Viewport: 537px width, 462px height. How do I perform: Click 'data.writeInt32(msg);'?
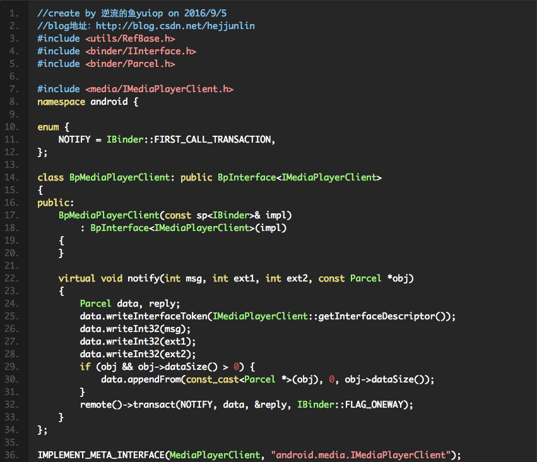[135, 329]
